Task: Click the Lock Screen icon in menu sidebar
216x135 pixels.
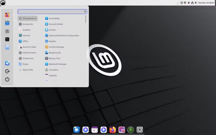Action: tap(7, 63)
